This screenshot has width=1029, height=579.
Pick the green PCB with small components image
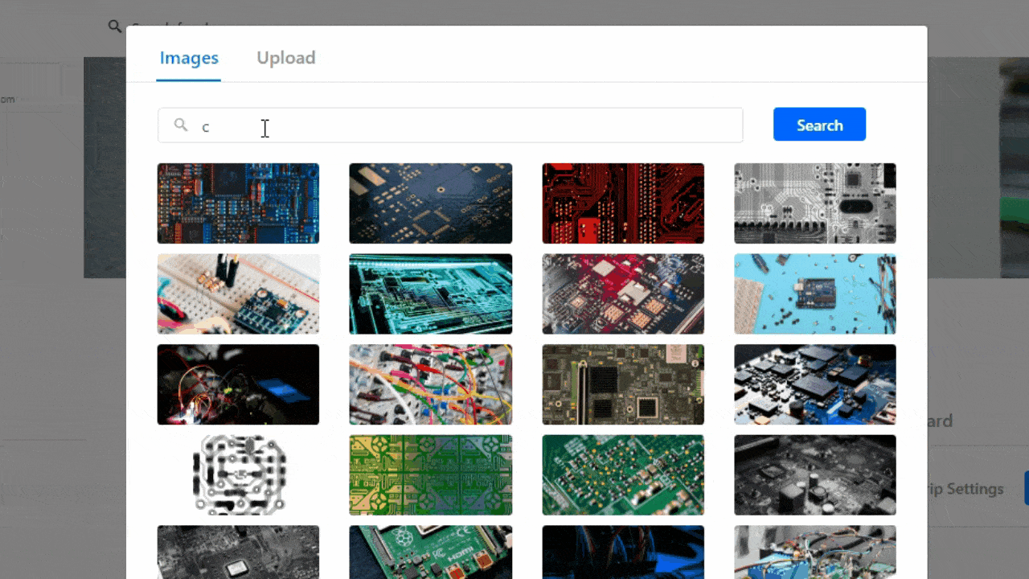click(x=623, y=475)
